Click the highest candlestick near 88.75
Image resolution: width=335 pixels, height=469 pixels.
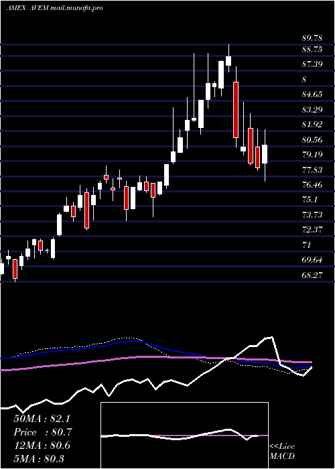tap(229, 58)
